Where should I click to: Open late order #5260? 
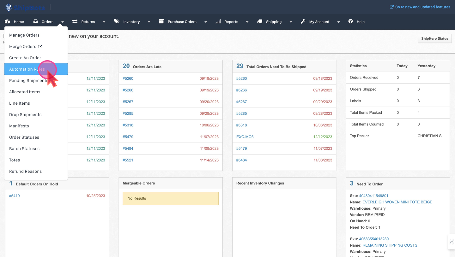tap(128, 79)
